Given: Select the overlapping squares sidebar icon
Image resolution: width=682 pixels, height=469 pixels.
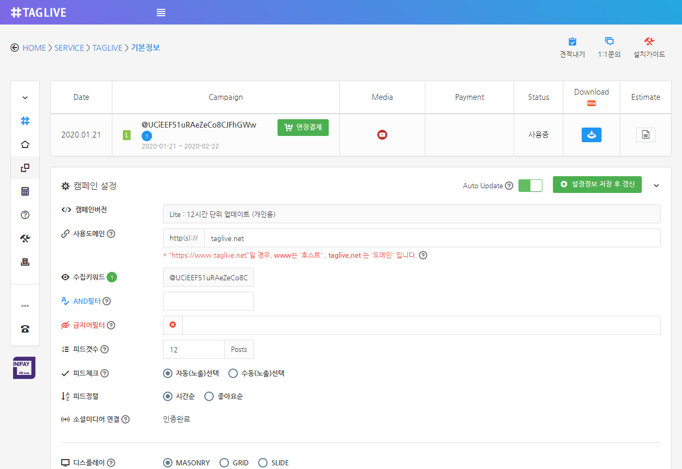Looking at the screenshot, I should pyautogui.click(x=25, y=168).
